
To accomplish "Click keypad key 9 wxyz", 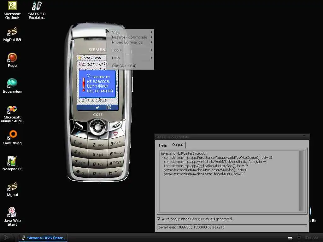I will (116, 163).
